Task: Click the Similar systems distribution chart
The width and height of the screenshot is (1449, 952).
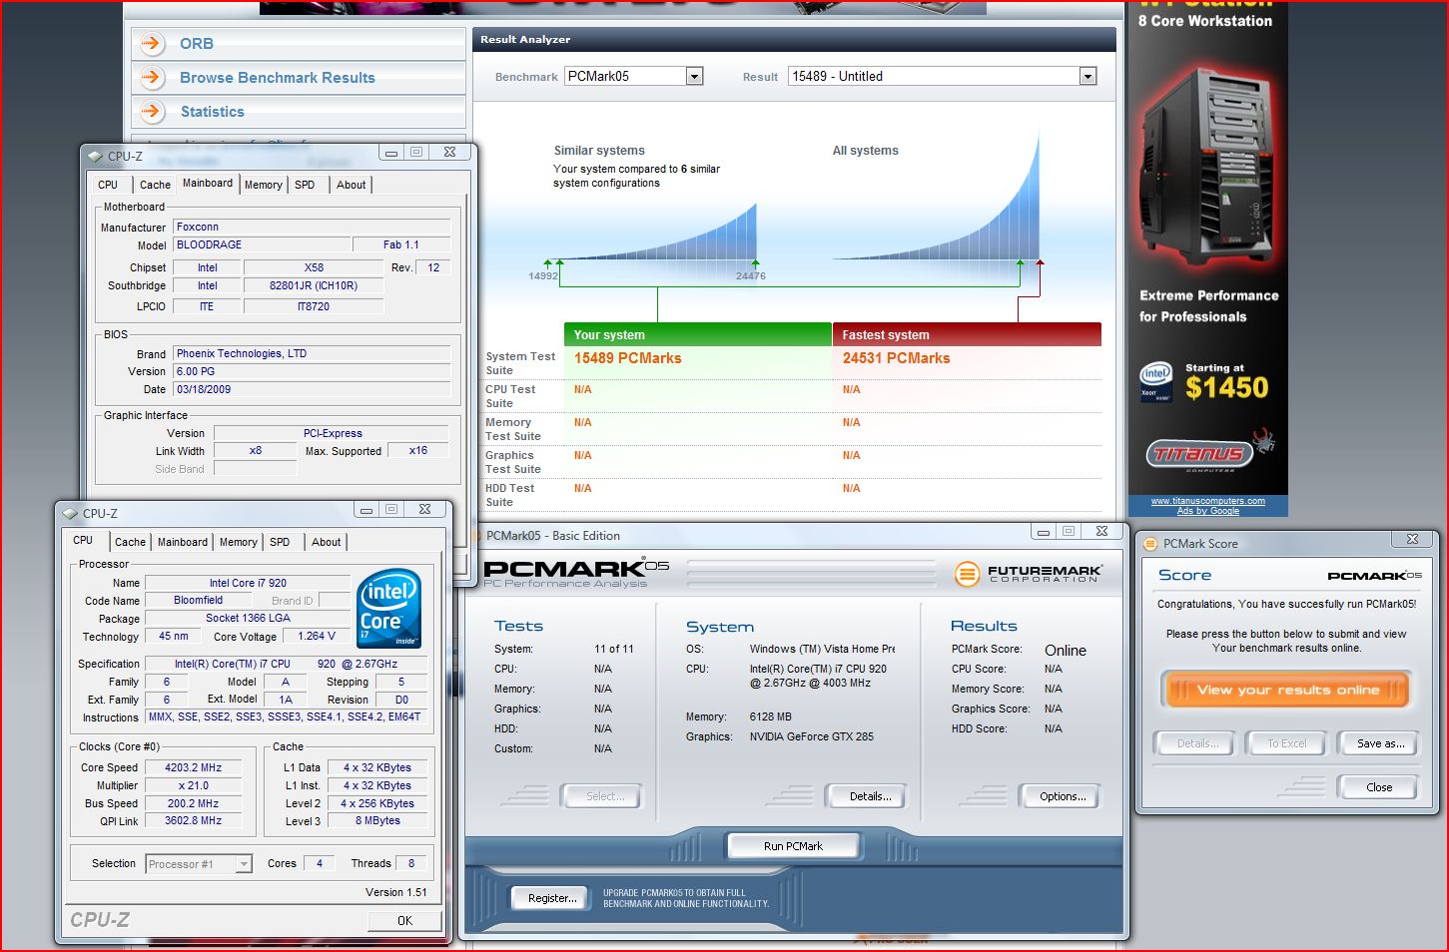Action: [654, 232]
